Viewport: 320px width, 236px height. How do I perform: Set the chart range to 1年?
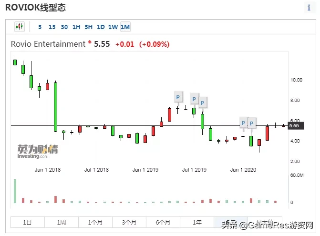pos(197,222)
